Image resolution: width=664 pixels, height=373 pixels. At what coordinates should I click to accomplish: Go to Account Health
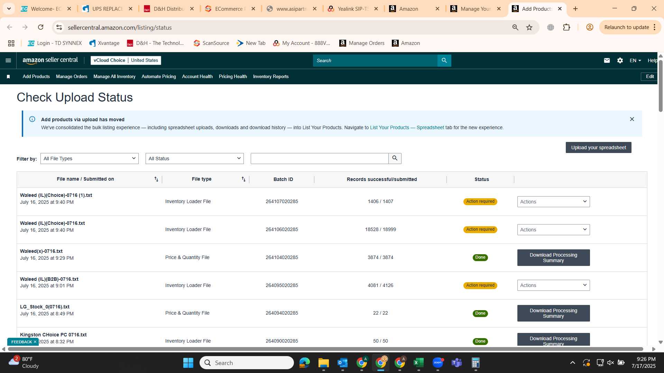pos(197,77)
